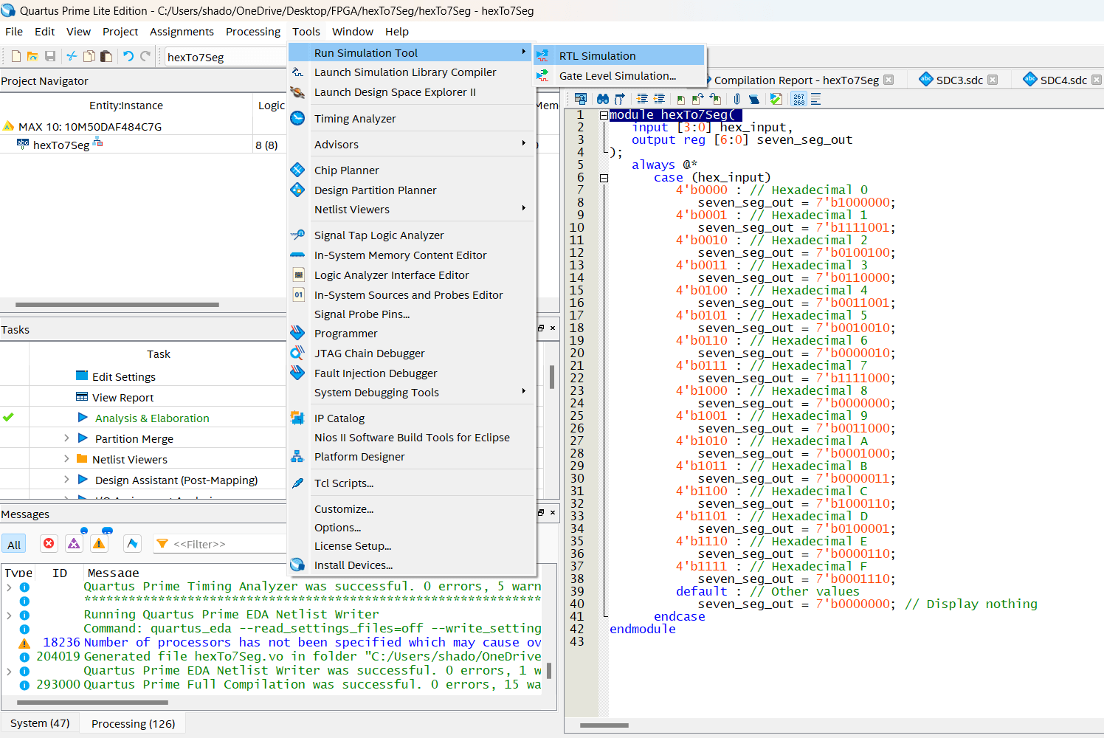Run Analysis & Elaboration task

(x=152, y=418)
